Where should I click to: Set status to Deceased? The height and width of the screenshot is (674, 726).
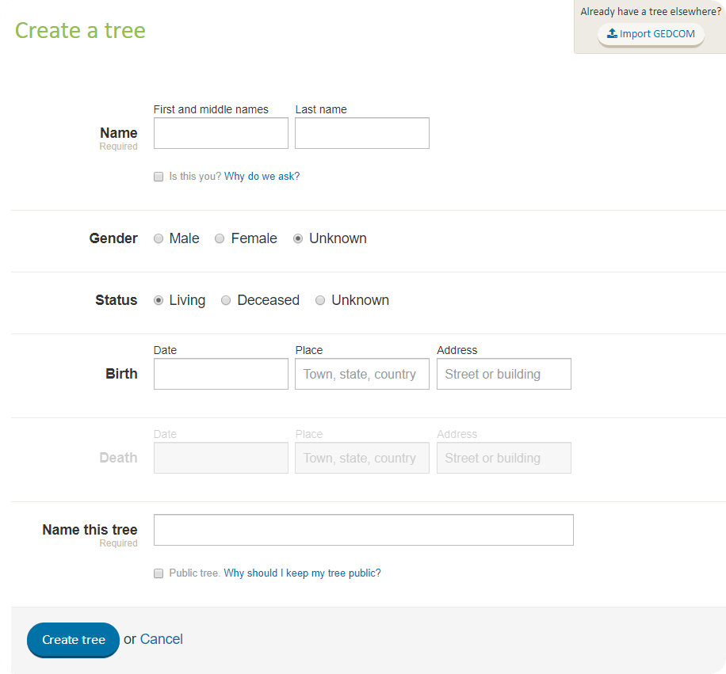(x=226, y=300)
